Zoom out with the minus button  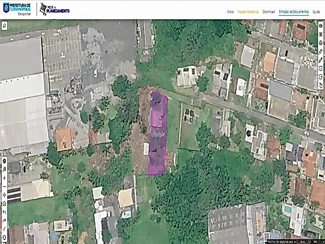click(x=4, y=186)
